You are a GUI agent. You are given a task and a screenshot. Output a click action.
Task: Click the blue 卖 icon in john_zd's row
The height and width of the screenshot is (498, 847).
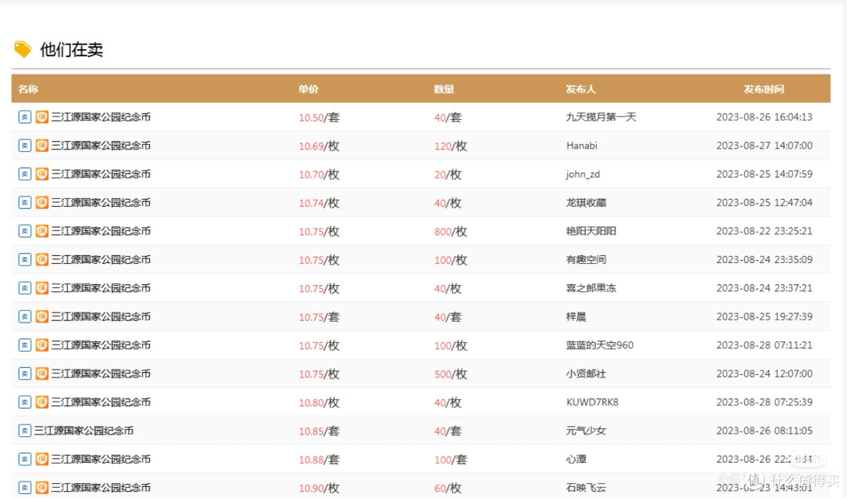(25, 175)
